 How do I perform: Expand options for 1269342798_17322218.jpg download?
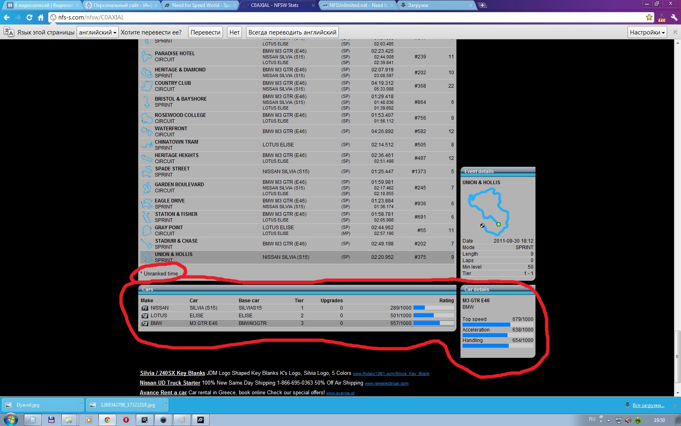point(165,404)
